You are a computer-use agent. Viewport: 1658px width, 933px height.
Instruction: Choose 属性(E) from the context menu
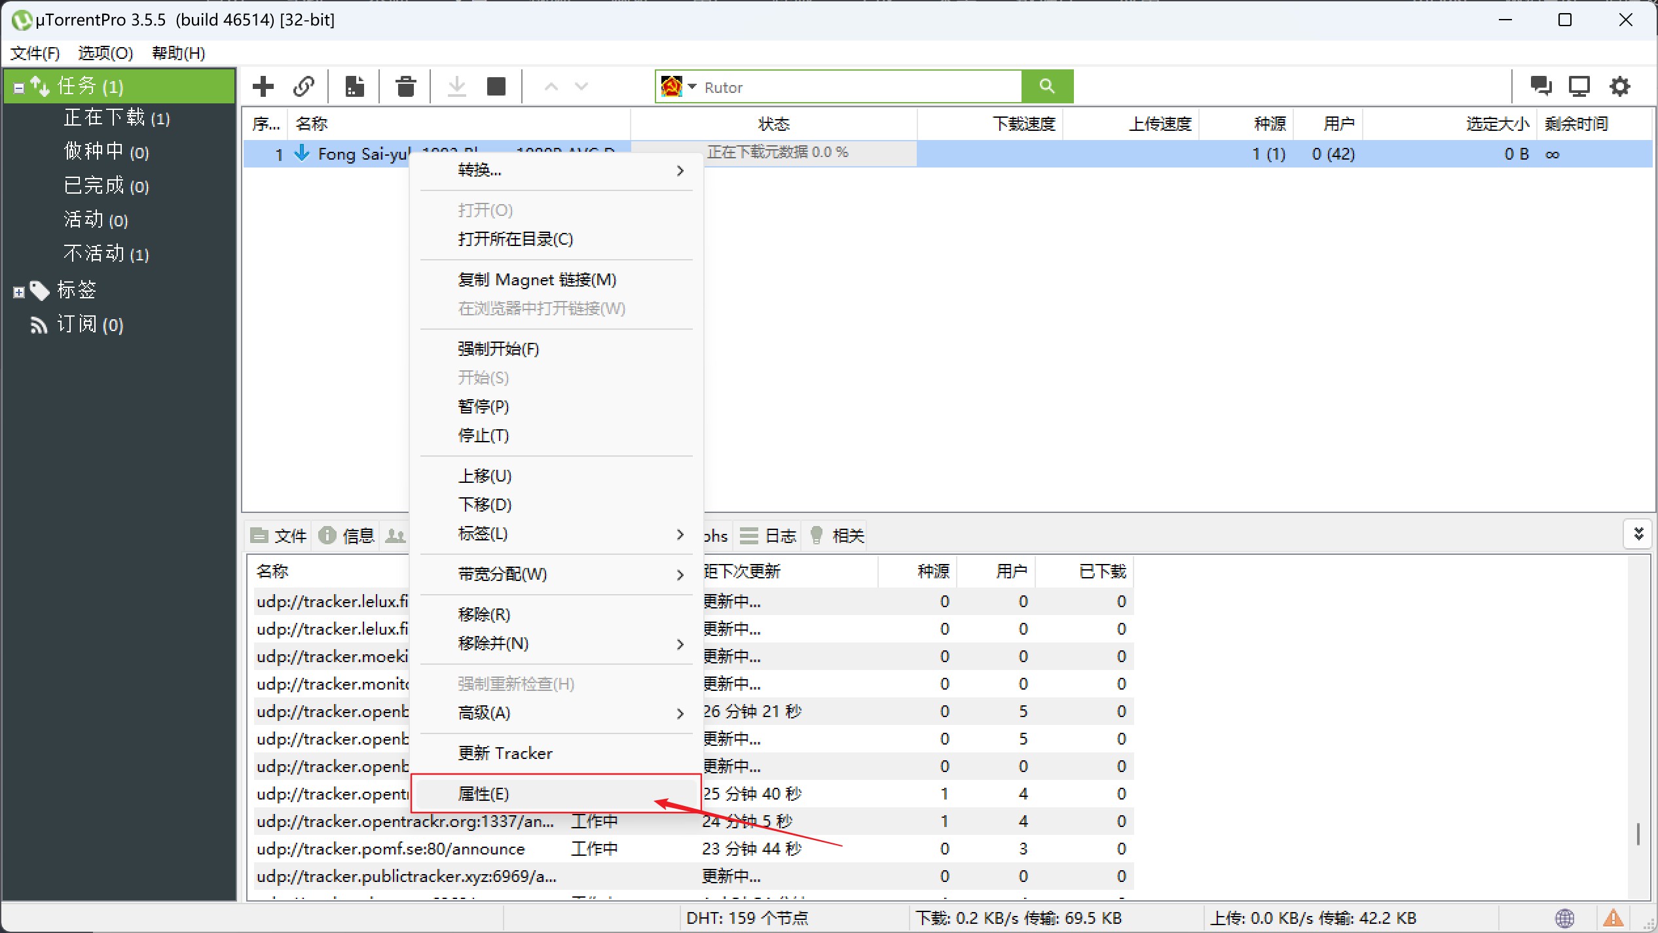pyautogui.click(x=556, y=794)
